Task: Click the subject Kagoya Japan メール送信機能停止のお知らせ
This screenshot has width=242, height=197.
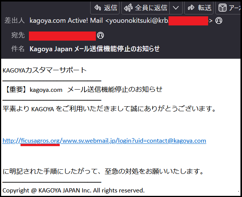Action: point(94,49)
